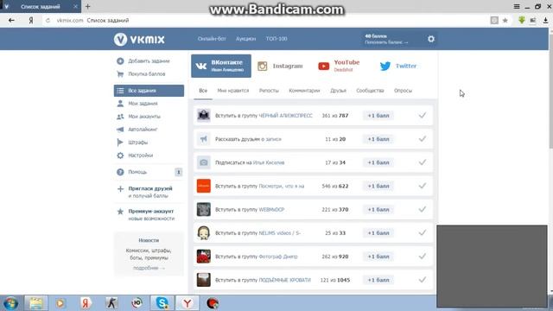Open browser hamburger menu
This screenshot has width=553, height=311.
point(517,6)
